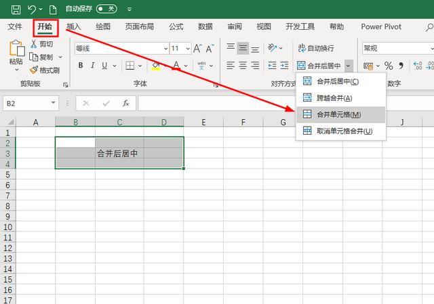Click the Percent Style icon
The height and width of the screenshot is (304, 434).
pos(389,66)
